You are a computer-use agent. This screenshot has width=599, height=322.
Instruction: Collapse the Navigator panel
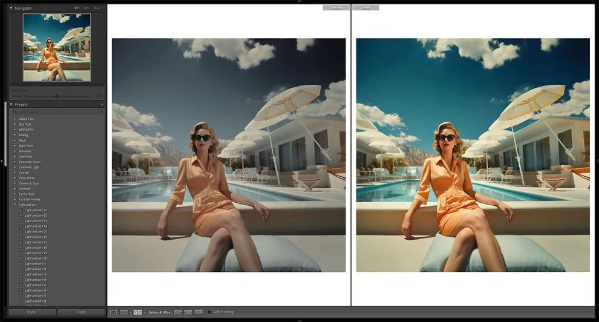[x=11, y=8]
